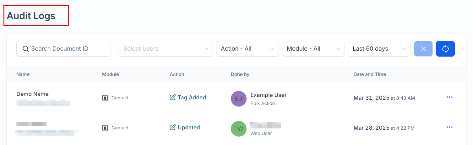Open the Demo Name log entry
473x145 pixels.
tap(32, 94)
